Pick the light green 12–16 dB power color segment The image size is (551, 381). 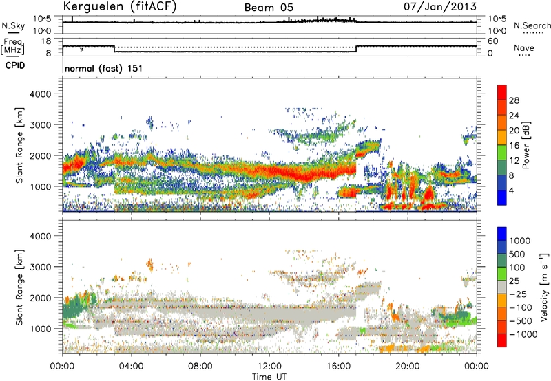pyautogui.click(x=502, y=153)
